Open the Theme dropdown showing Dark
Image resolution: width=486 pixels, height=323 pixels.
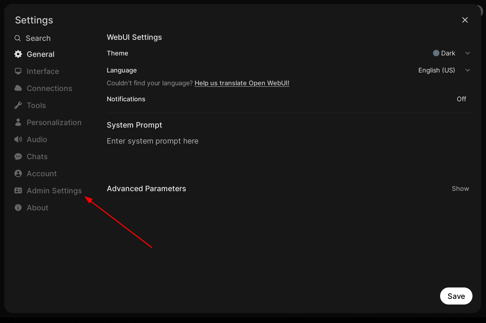[451, 53]
